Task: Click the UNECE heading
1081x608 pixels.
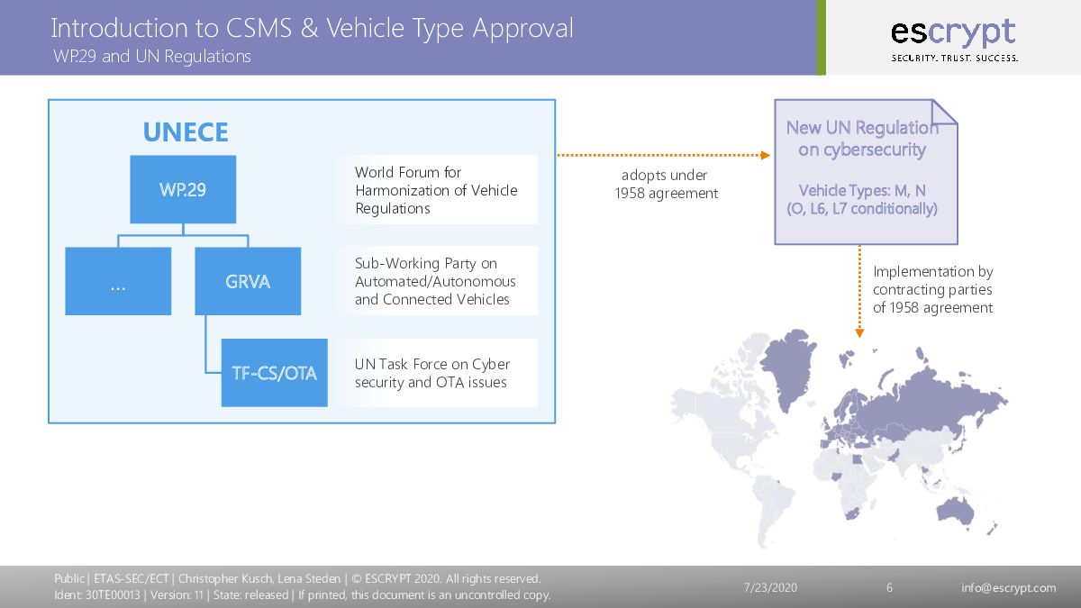Action: [186, 132]
